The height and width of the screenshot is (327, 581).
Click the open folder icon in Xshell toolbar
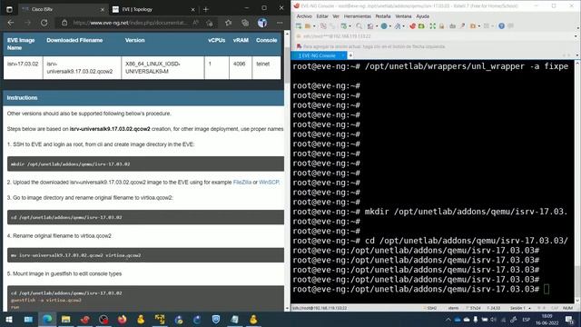point(308,26)
